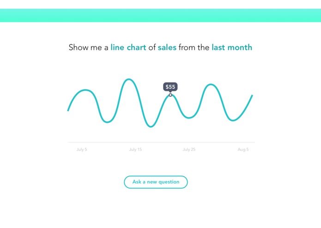This screenshot has height=228, width=321.
Task: Click the July 5 axis label
Action: [82, 150]
